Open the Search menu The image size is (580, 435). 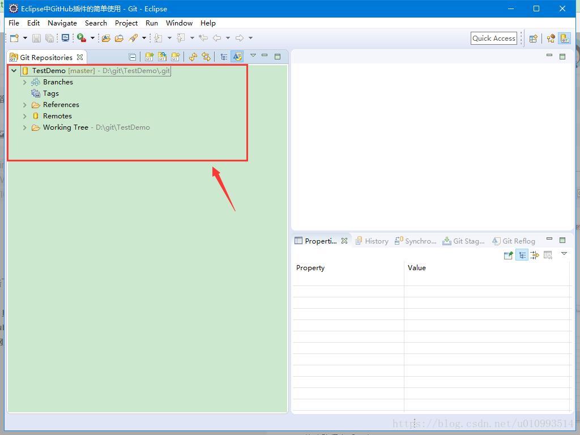96,23
